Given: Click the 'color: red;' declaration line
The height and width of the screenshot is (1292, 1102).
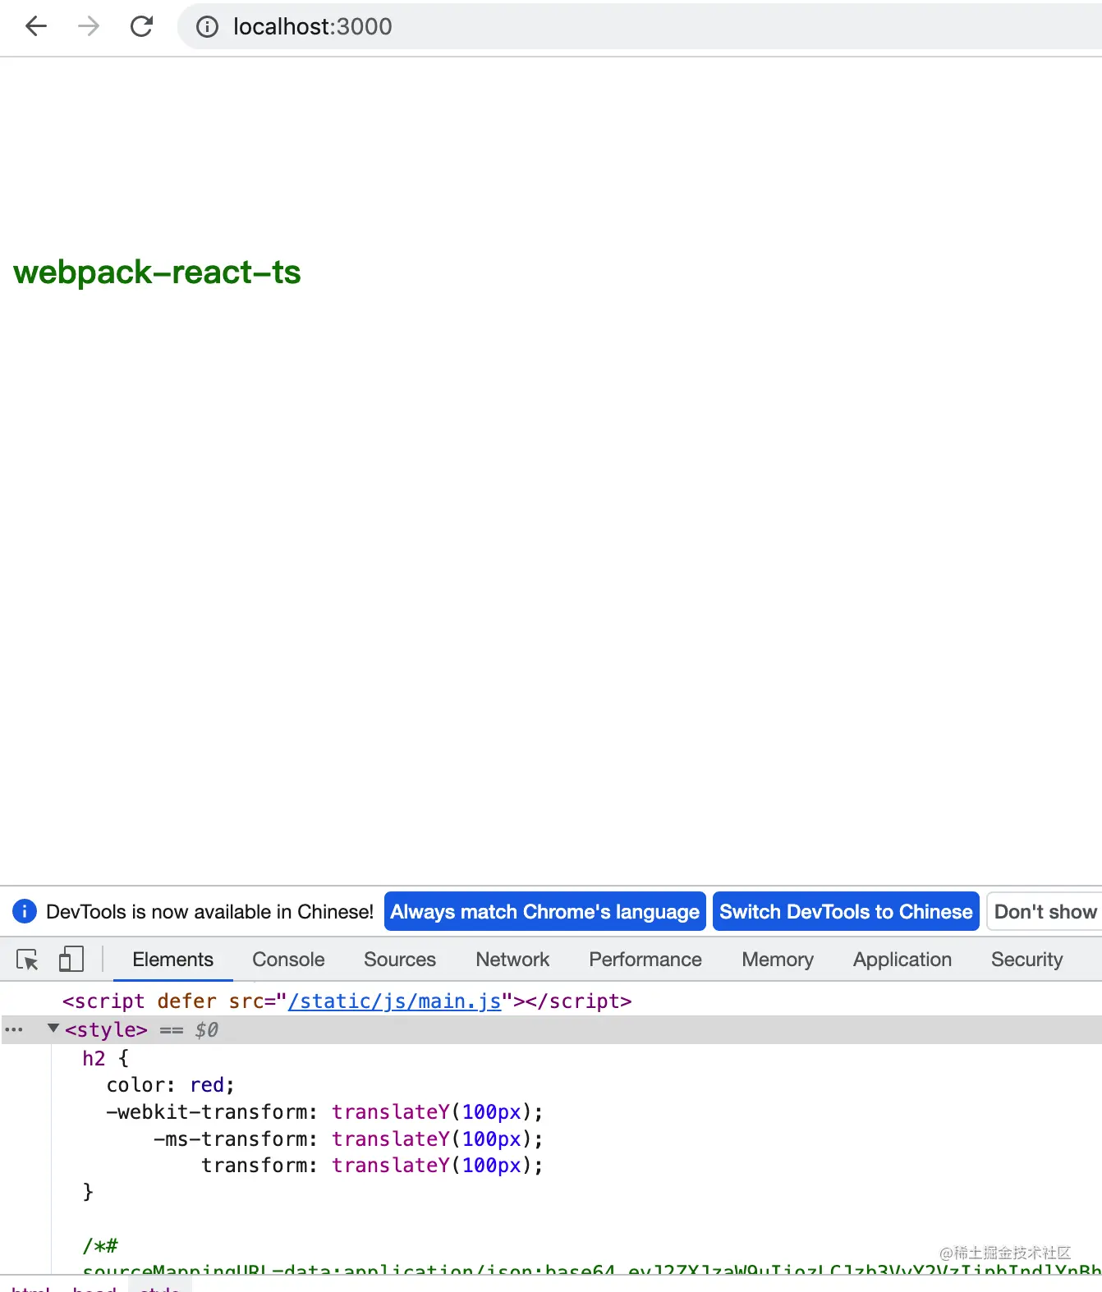Looking at the screenshot, I should coord(171,1085).
